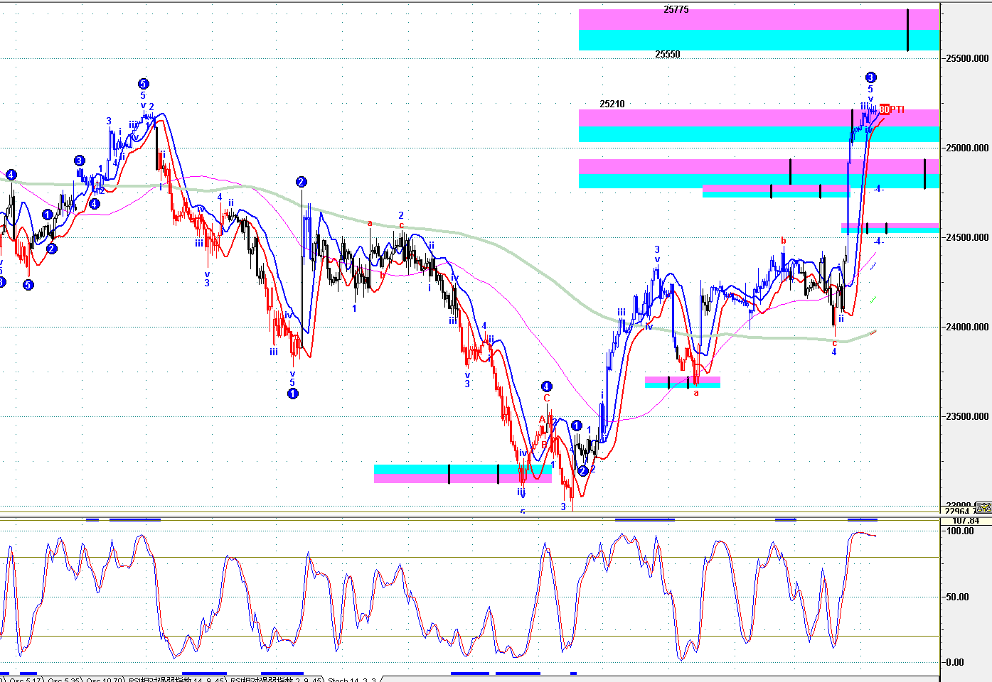Switch to the Osc 5,35 tab
Viewport: 992px width, 682px height.
[x=63, y=680]
